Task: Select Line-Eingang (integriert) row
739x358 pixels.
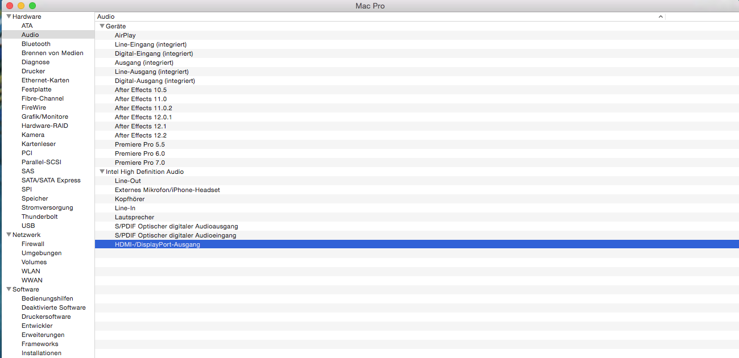Action: click(x=416, y=44)
